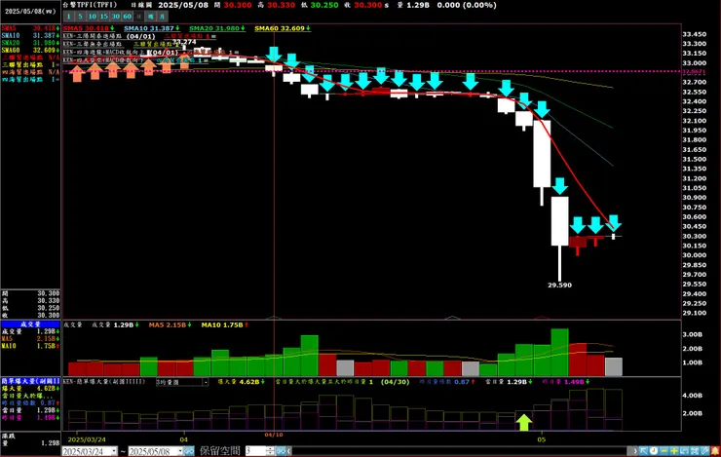
Task: Zoom in with the yellow plus icon
Action: (x=674, y=451)
